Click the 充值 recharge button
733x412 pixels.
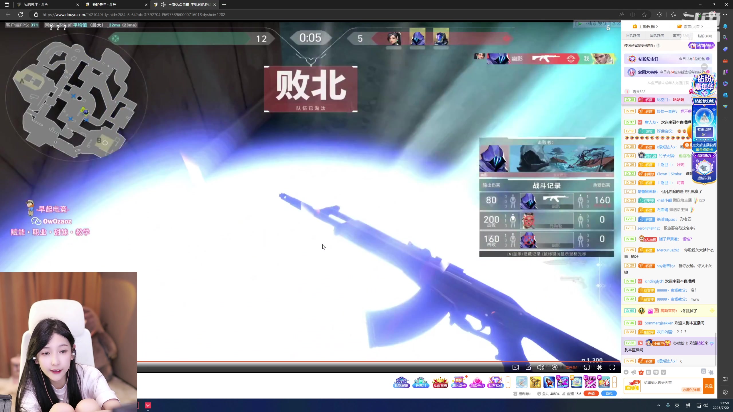point(591,394)
